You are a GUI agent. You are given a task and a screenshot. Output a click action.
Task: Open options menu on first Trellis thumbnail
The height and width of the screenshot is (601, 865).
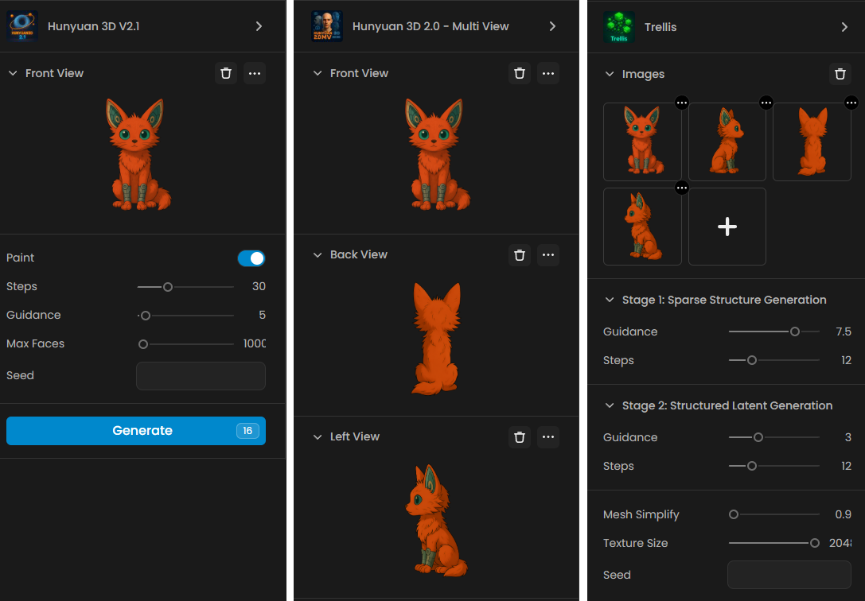pyautogui.click(x=682, y=103)
